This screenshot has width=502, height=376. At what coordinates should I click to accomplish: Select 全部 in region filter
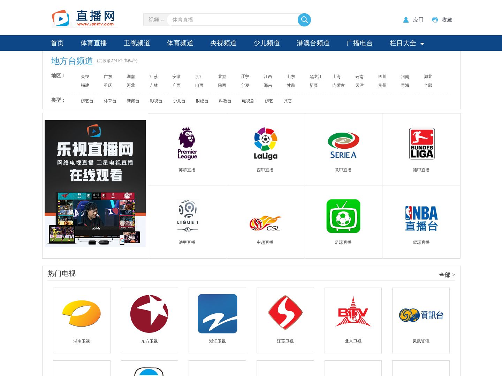(428, 85)
